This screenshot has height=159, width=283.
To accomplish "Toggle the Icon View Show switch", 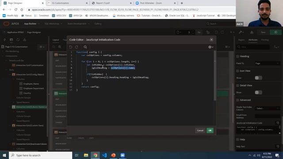I will [x=258, y=78].
